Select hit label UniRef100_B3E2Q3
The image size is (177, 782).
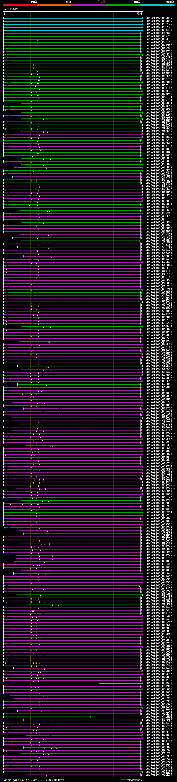coord(159,427)
